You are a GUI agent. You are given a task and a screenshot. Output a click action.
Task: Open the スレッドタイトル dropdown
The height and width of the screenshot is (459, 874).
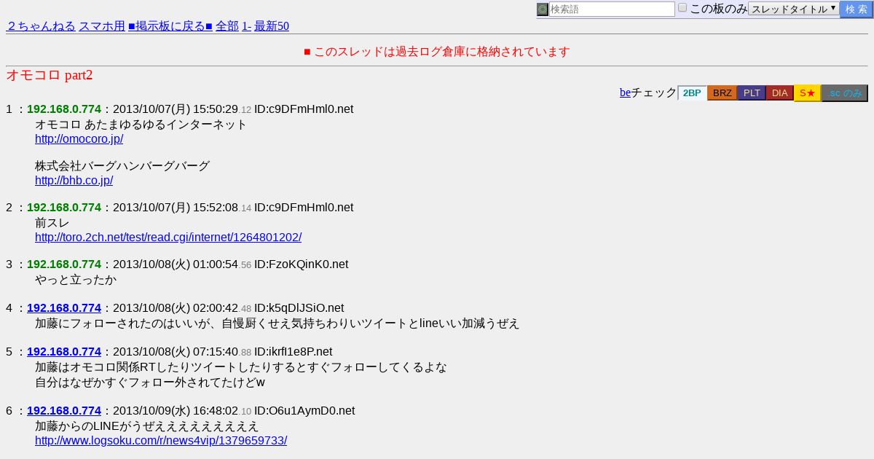(794, 9)
